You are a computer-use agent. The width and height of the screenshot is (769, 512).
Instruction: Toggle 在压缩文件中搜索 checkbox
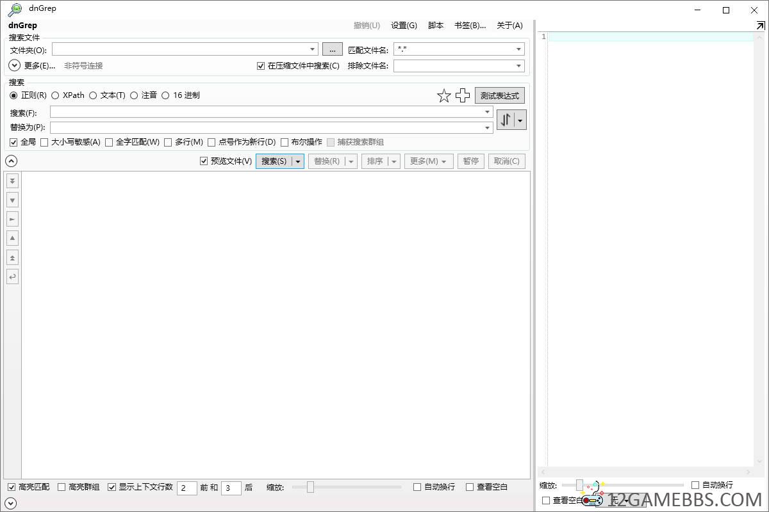261,66
